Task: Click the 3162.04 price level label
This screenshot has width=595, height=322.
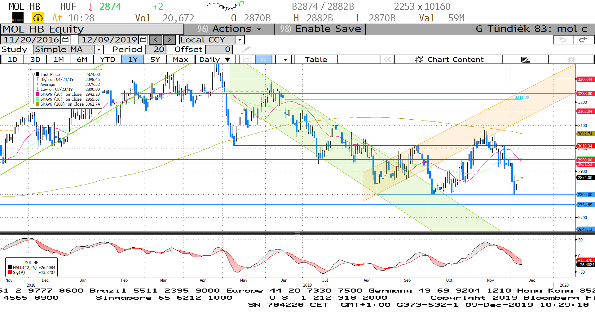Action: 585,111
